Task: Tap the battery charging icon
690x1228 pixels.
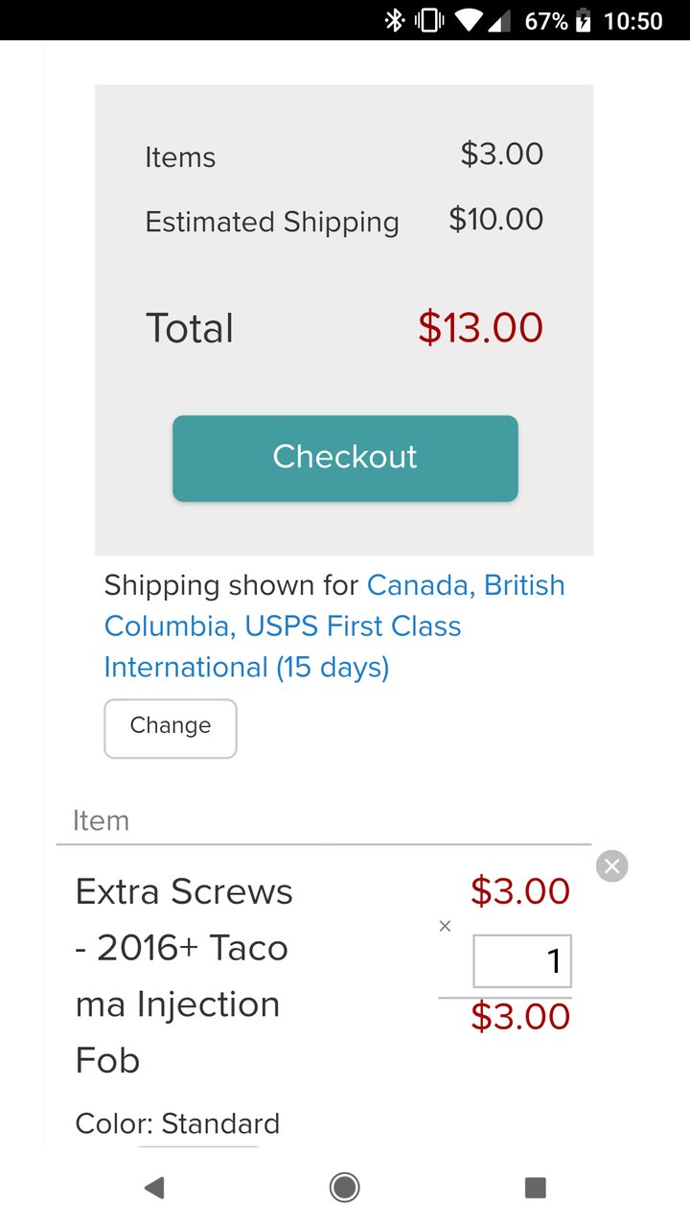Action: click(583, 20)
